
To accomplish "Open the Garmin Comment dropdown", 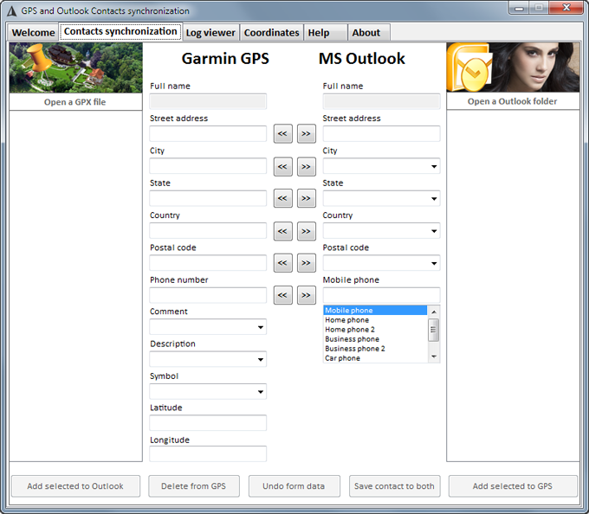I will pyautogui.click(x=261, y=327).
